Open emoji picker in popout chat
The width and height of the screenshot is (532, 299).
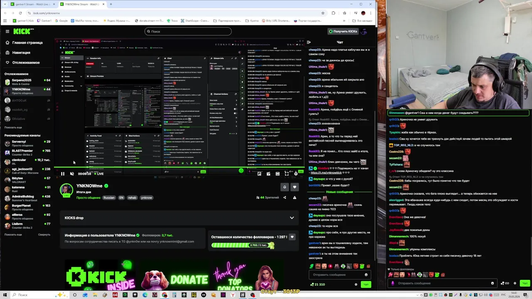pyautogui.click(x=493, y=283)
